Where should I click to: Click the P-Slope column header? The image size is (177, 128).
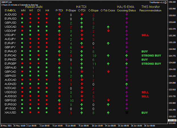(x=71, y=10)
